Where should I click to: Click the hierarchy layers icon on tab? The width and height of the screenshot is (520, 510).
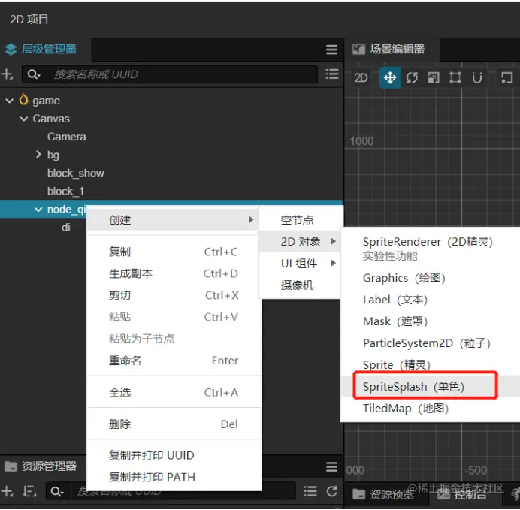[x=11, y=50]
